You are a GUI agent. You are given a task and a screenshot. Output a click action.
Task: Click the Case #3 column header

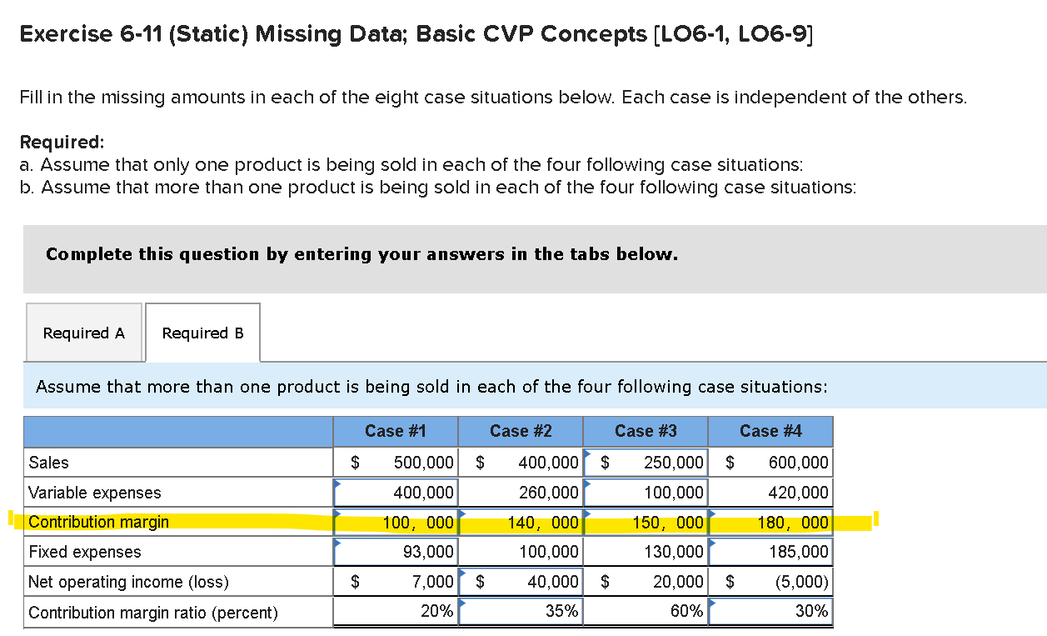click(646, 431)
